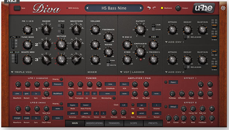Toggle LFO 1 Polarity switch

point(61,79)
